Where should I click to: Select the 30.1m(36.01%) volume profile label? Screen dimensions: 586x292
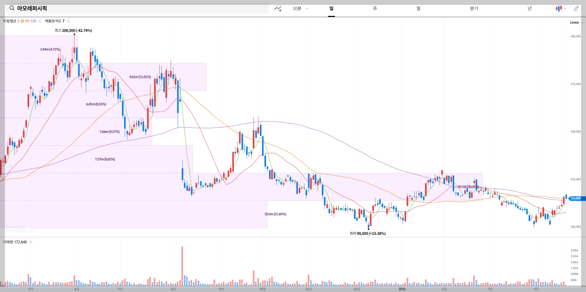[468, 187]
